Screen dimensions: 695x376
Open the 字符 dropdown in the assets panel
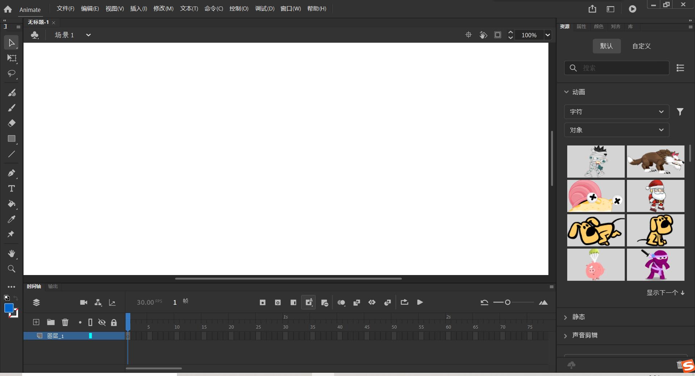616,112
